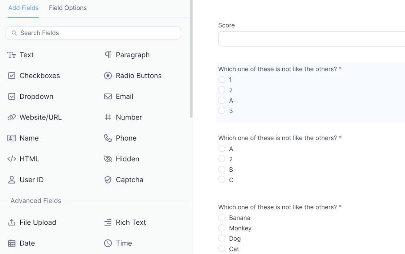Add a Date field

26,243
